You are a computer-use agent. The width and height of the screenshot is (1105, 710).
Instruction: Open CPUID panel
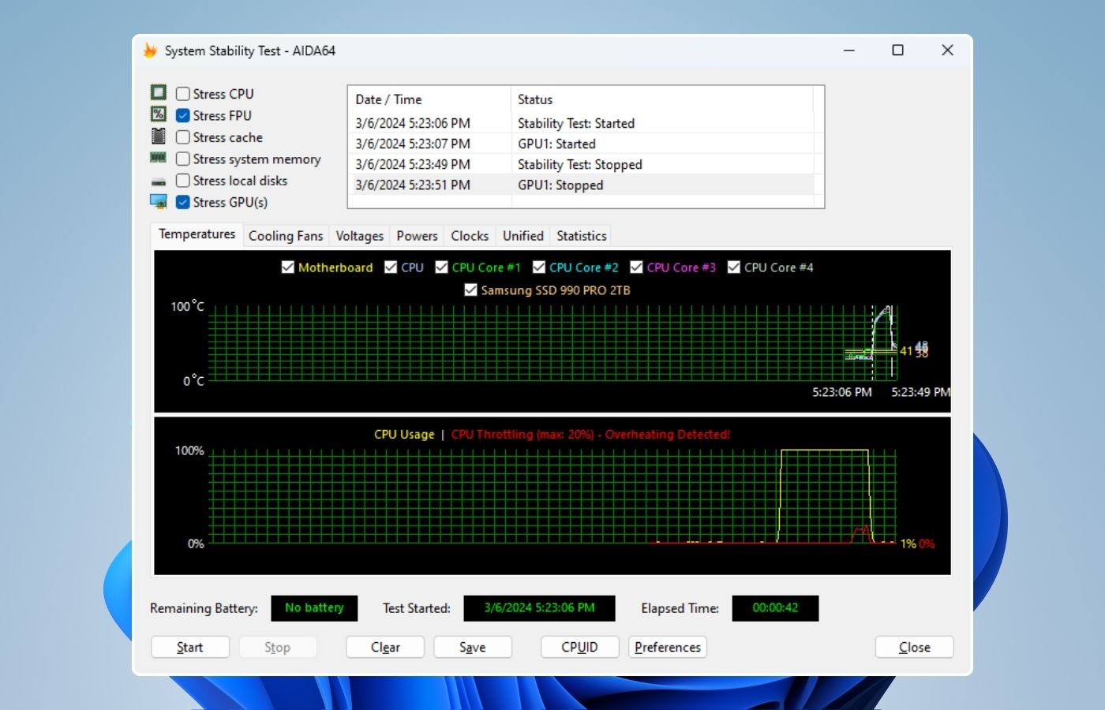[x=579, y=647]
